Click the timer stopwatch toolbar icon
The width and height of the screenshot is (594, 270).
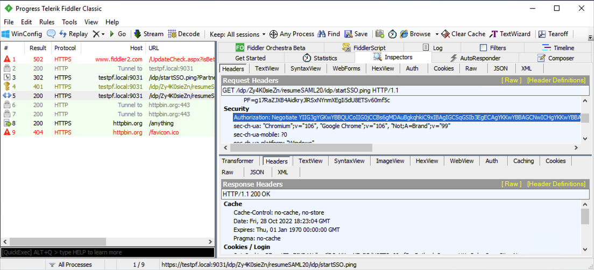tap(392, 34)
